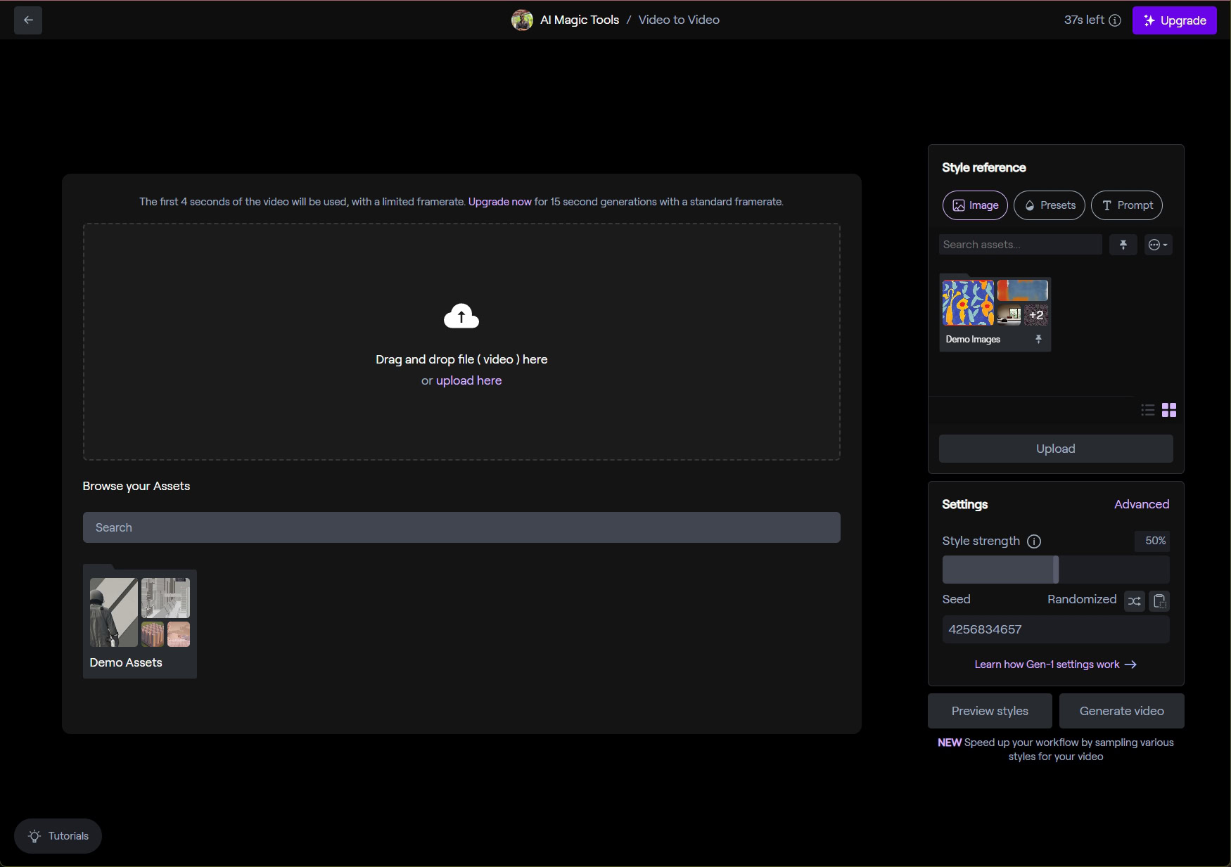Pin the Demo Images folder
Viewport: 1231px width, 867px height.
pyautogui.click(x=1038, y=340)
